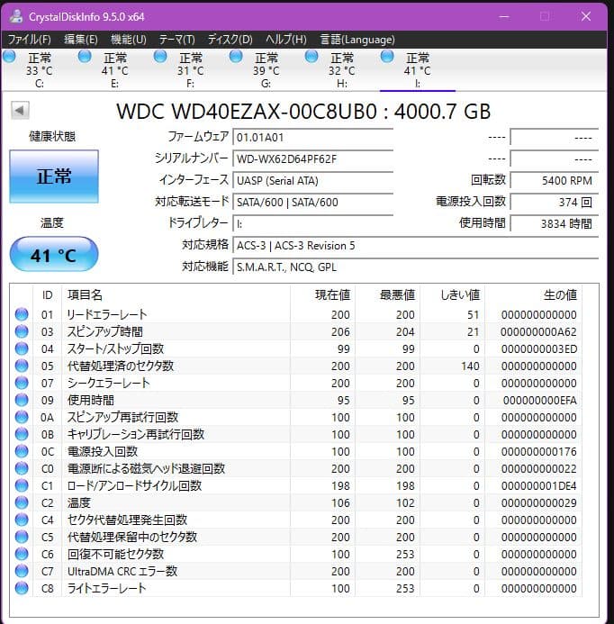Click blue status dot of attribute C4

[x=22, y=520]
